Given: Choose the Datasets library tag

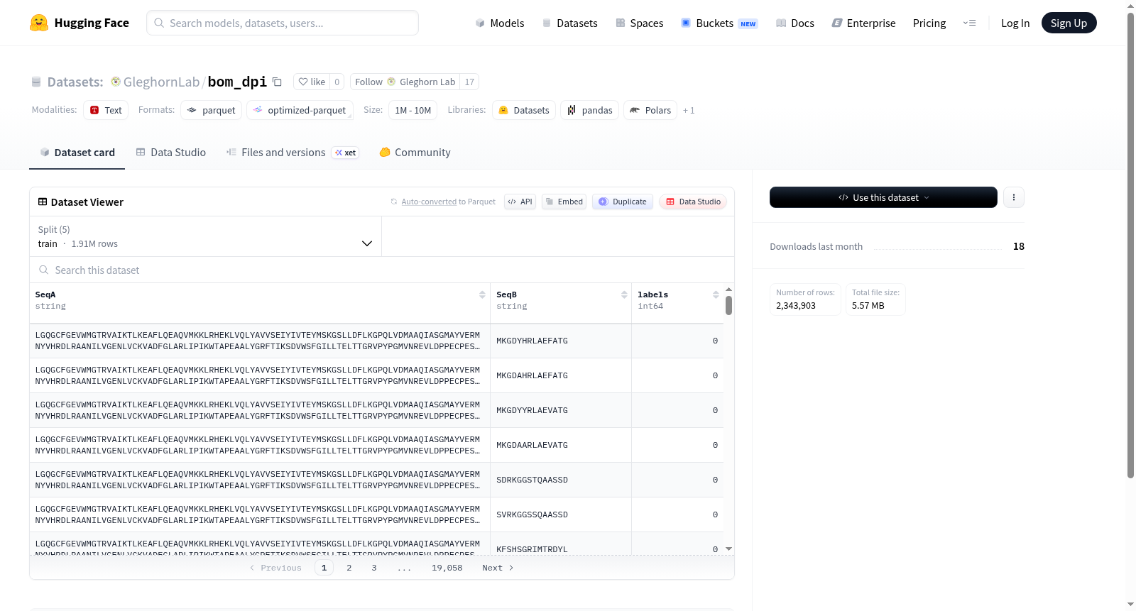Looking at the screenshot, I should click(524, 110).
